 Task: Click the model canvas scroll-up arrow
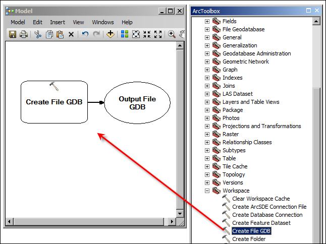[180, 46]
